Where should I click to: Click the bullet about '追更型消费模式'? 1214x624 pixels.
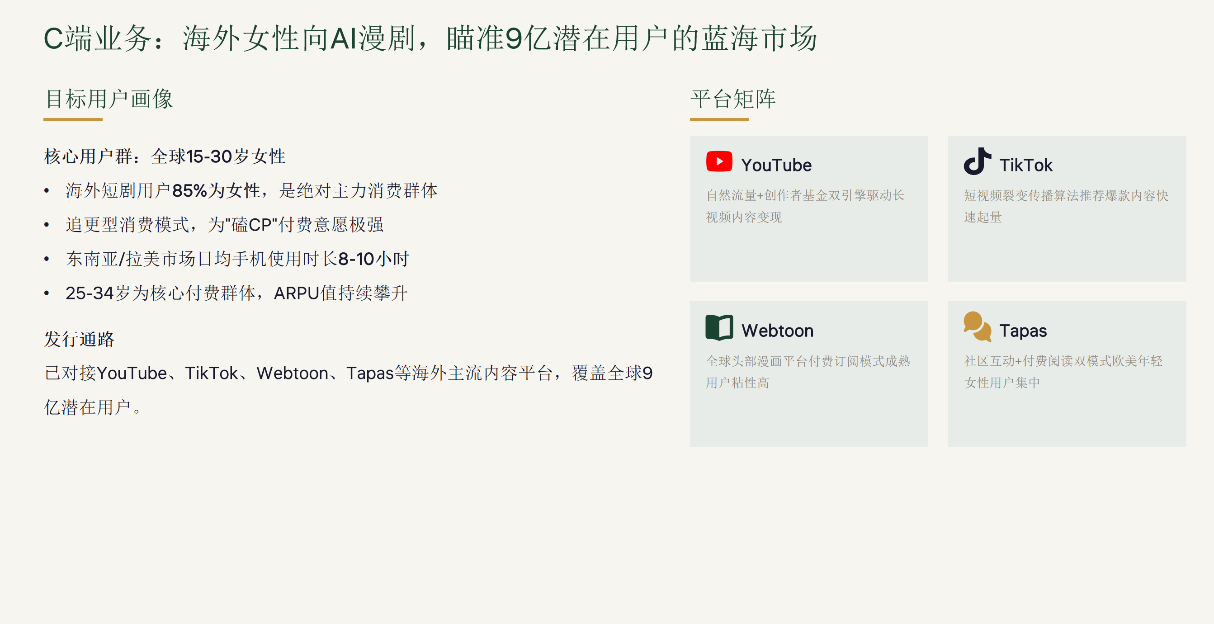pyautogui.click(x=225, y=225)
